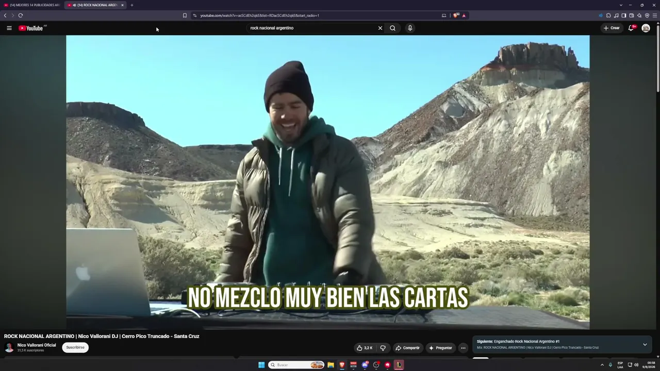Click the video title ROCK NACIONAL ARGENTINO text

pyautogui.click(x=102, y=336)
